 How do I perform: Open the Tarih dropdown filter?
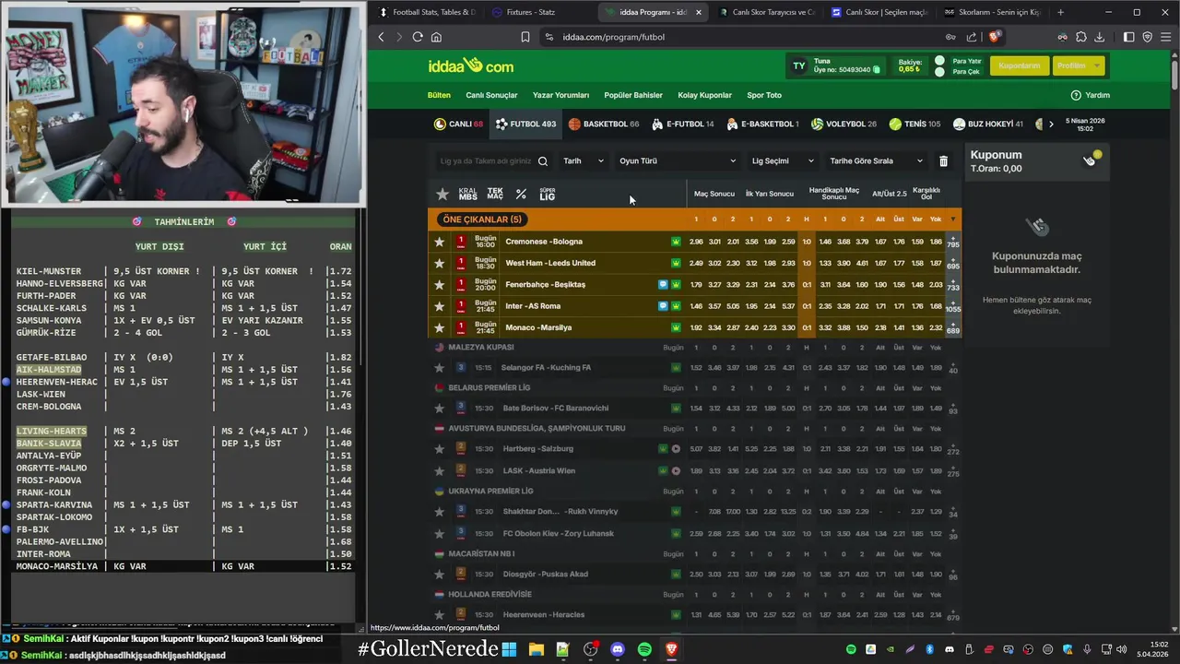coord(584,160)
